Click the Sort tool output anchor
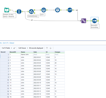This screenshot has width=106, height=98. [x=98, y=21]
